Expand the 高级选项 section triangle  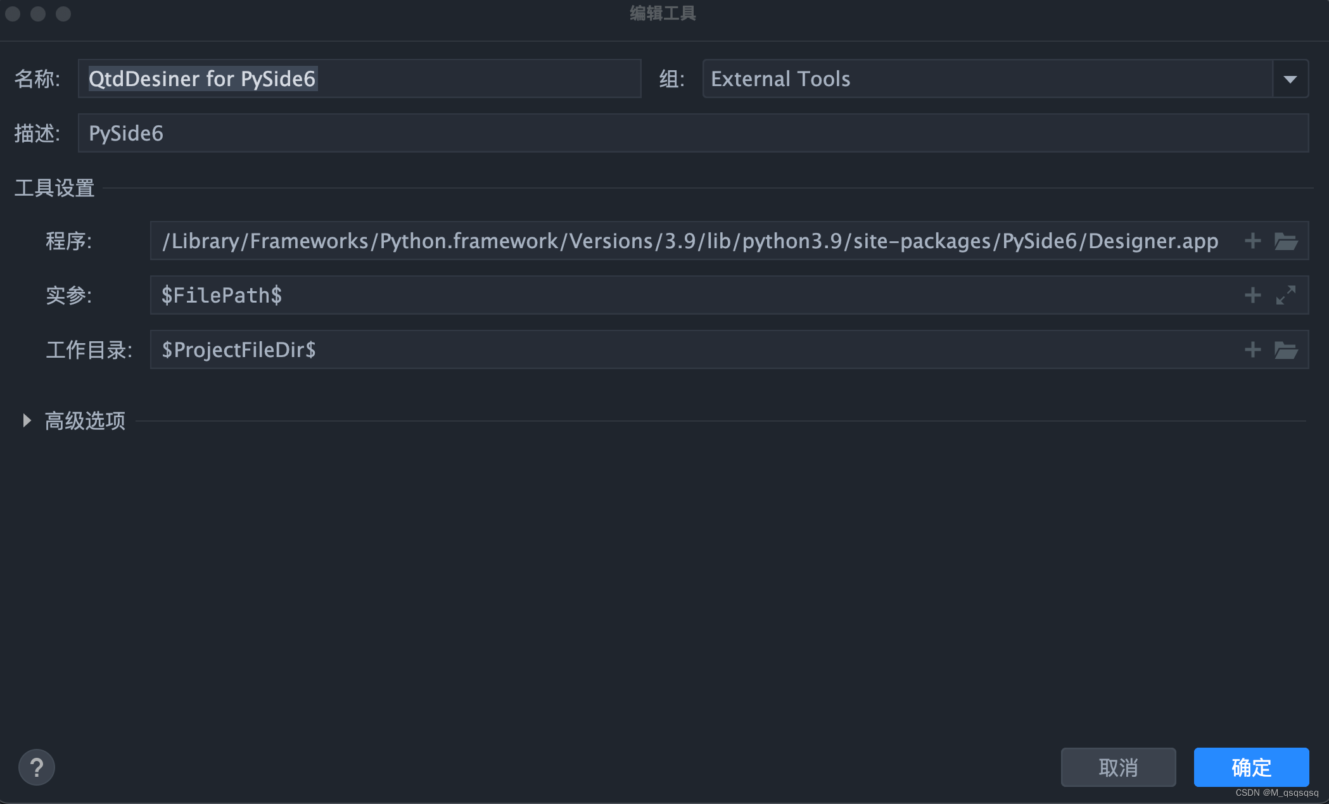point(27,420)
